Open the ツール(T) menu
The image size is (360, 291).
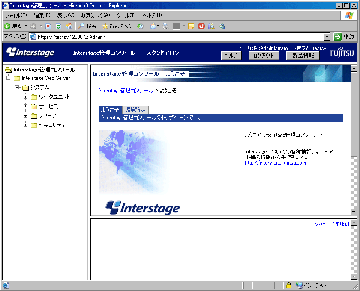point(126,15)
